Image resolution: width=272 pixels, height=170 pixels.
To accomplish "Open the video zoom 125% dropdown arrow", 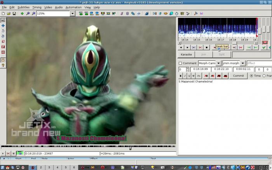I will tap(73, 13).
